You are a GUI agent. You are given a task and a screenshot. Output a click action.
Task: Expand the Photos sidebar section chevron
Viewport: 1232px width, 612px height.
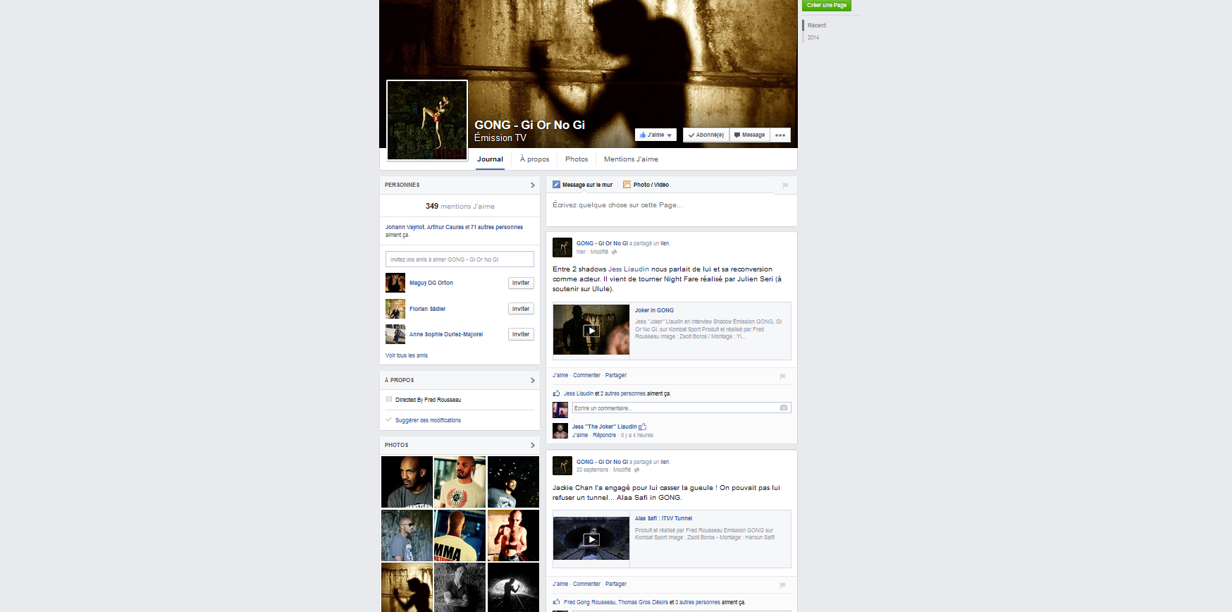(x=532, y=446)
